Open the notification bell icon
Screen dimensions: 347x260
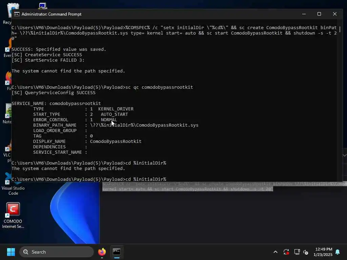point(338,252)
